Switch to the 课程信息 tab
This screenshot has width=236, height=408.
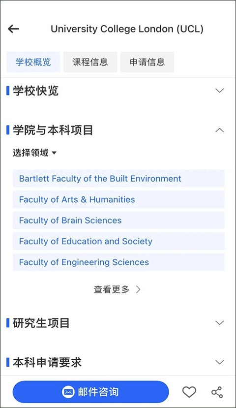click(90, 62)
